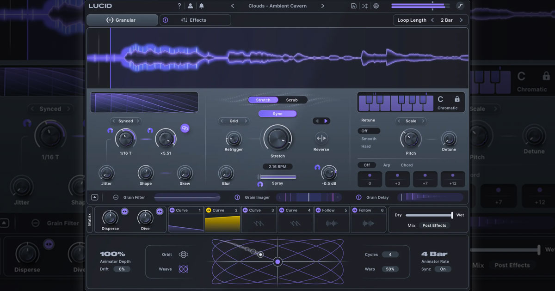Click the randomize shuffle icon
Image resolution: width=555 pixels, height=291 pixels.
click(365, 6)
